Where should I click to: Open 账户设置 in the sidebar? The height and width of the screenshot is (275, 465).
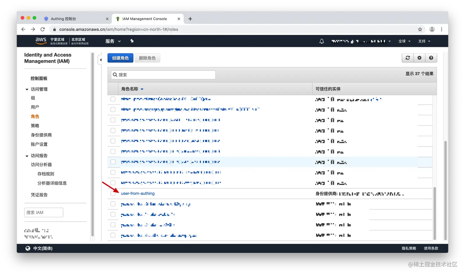[x=39, y=144]
